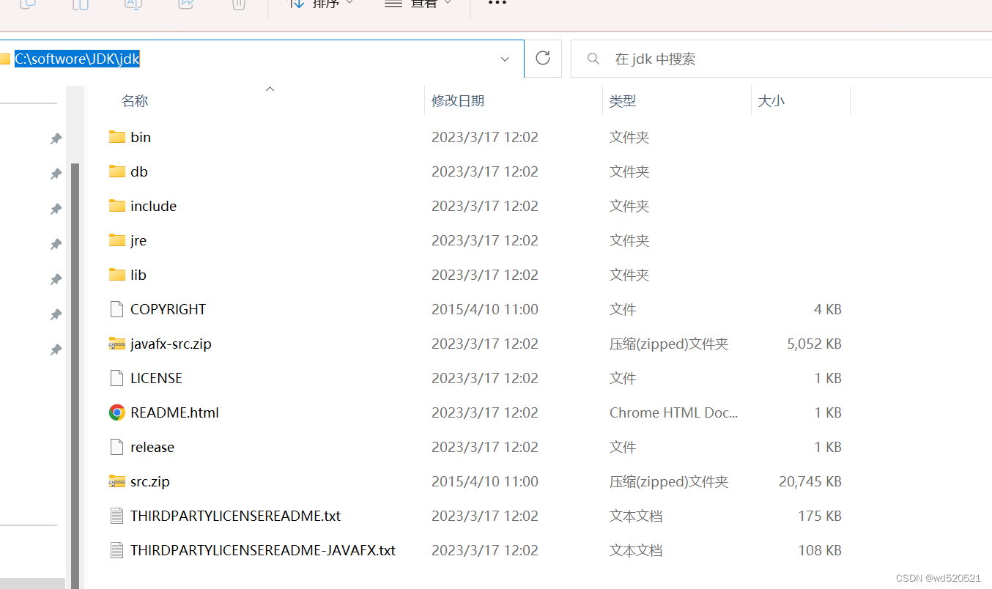Select the file name release

coord(152,447)
